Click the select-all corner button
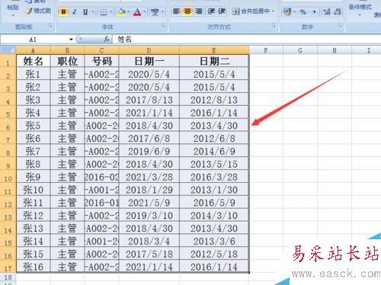The image size is (381, 285). pyautogui.click(x=8, y=50)
